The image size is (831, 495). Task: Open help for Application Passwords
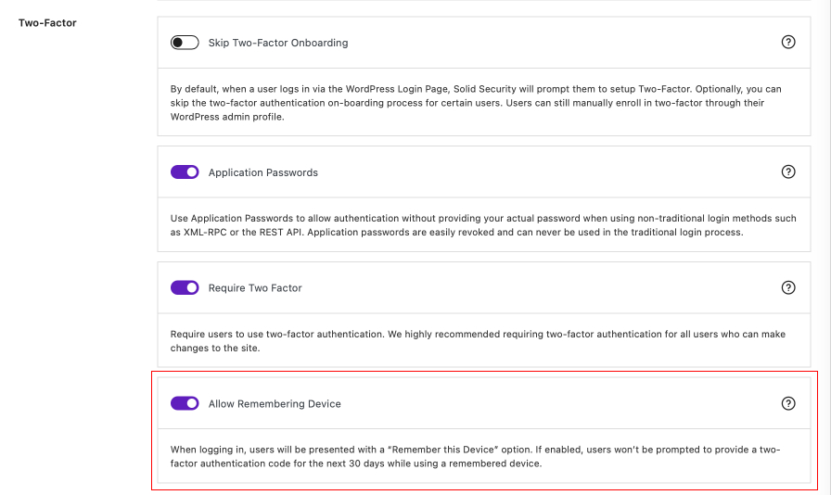click(x=788, y=172)
